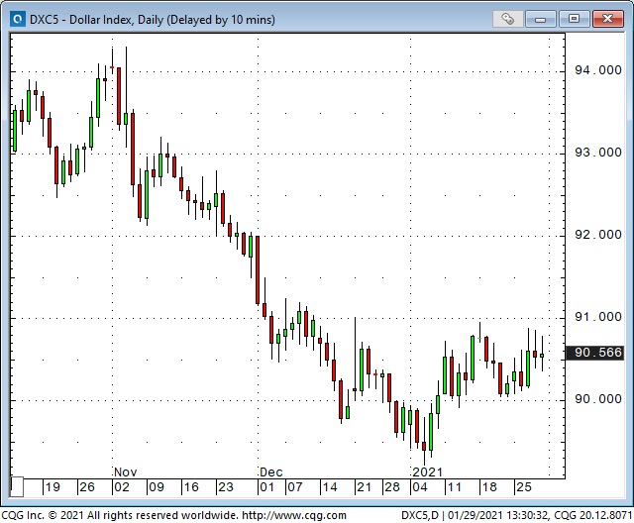Click the Nov month label on time axis

coord(126,472)
